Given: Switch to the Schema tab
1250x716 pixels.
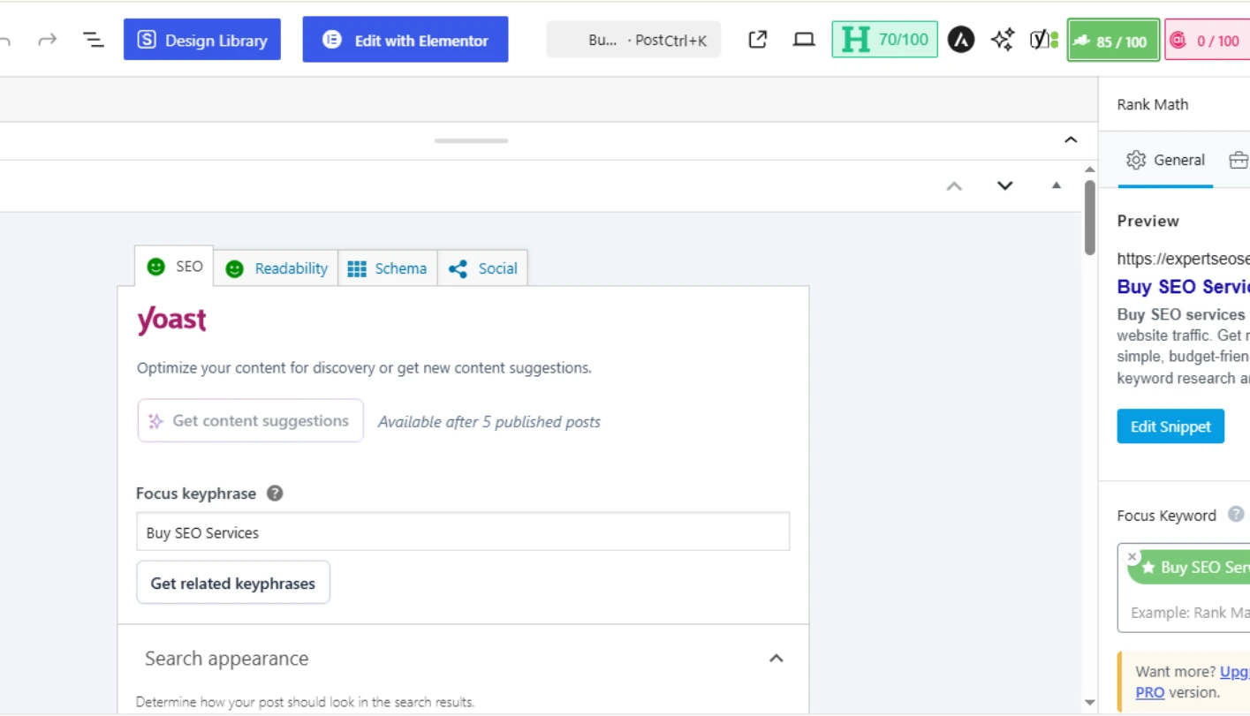Looking at the screenshot, I should 388,268.
